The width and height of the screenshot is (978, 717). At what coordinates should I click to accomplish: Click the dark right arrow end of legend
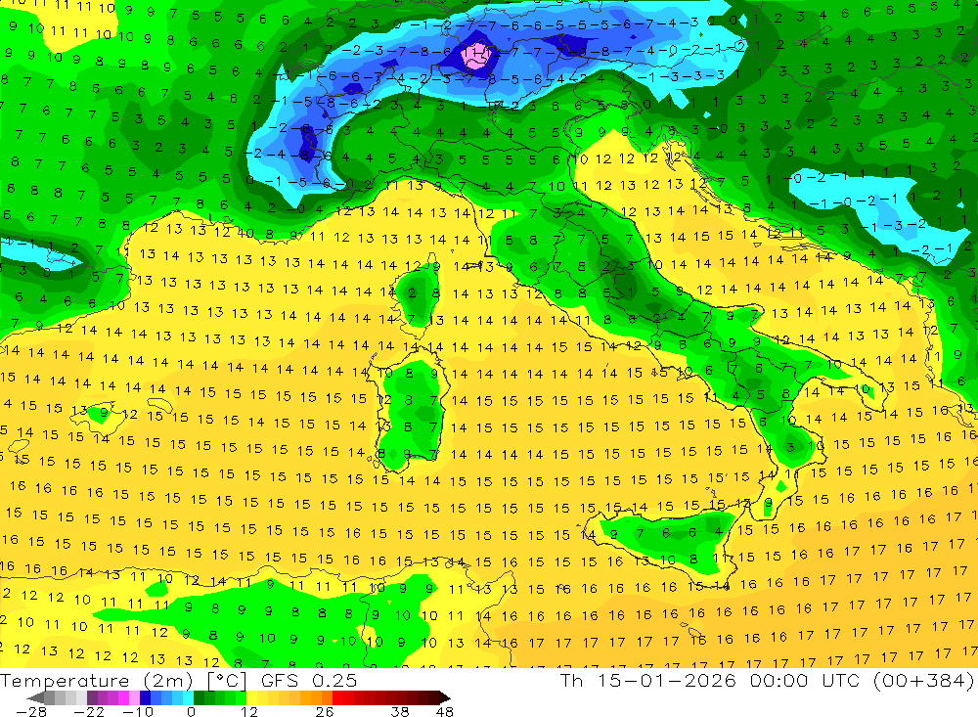coord(443,697)
